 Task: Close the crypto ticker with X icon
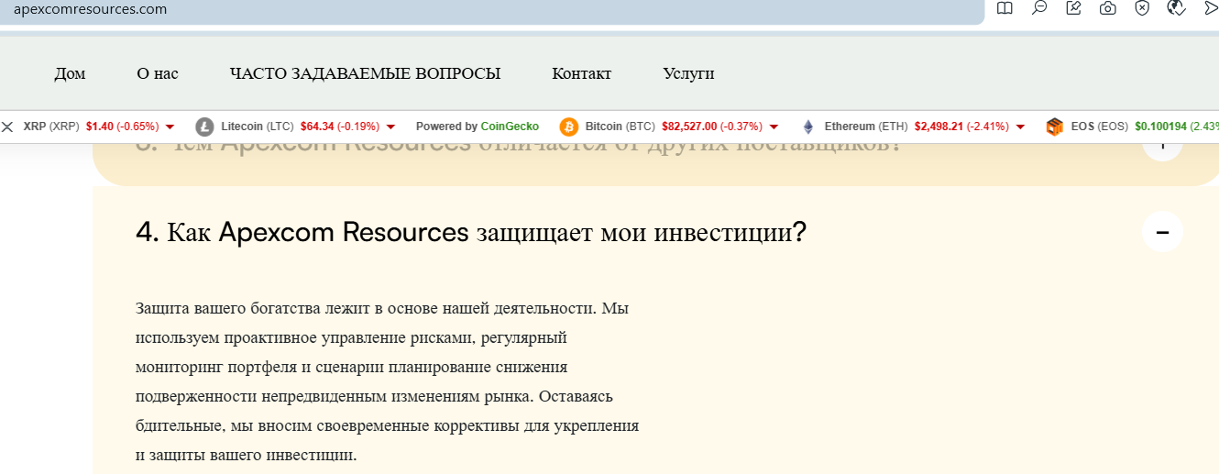pos(7,127)
